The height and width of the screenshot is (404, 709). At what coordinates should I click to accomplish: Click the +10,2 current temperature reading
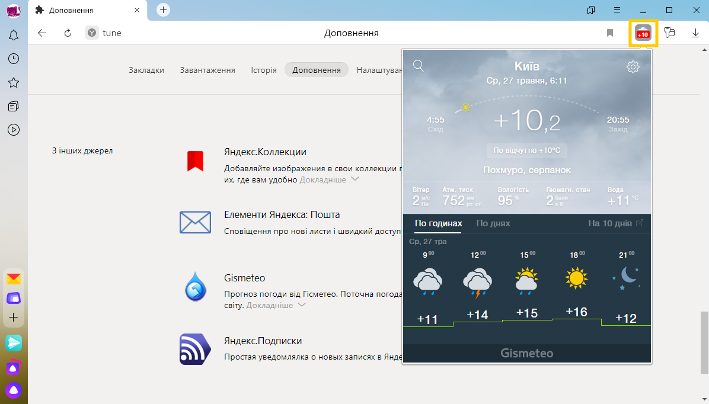(x=527, y=121)
